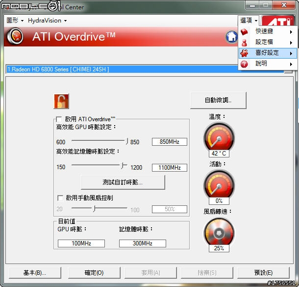The image size is (299, 287).
Task: Click the memory clock slider thumb
Action: tap(123, 166)
